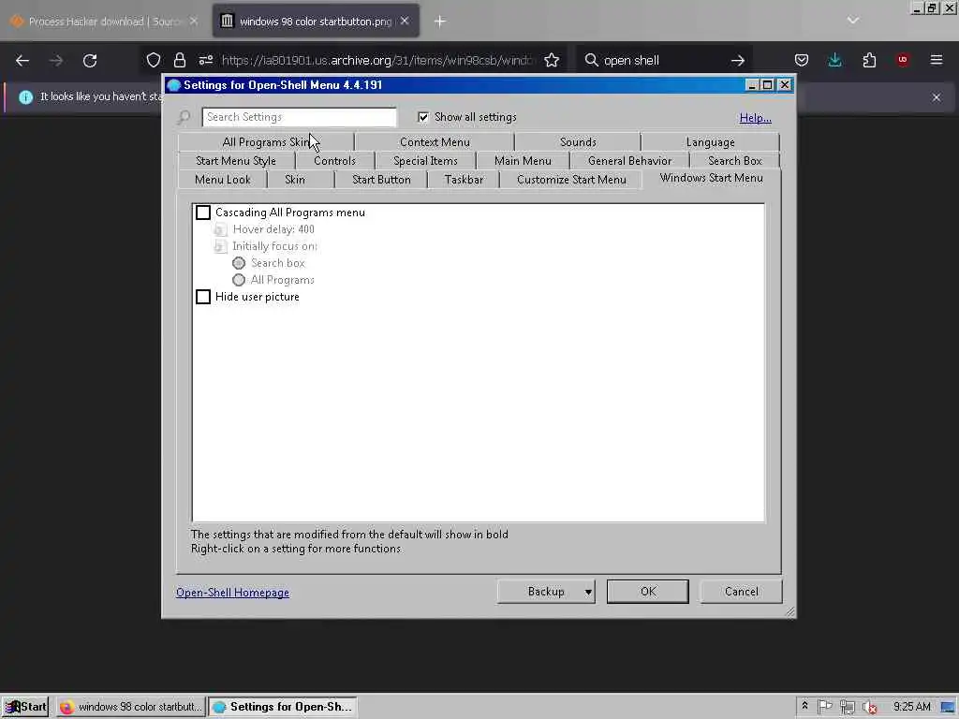
Task: Open the Backup dropdown arrow
Action: pyautogui.click(x=588, y=592)
